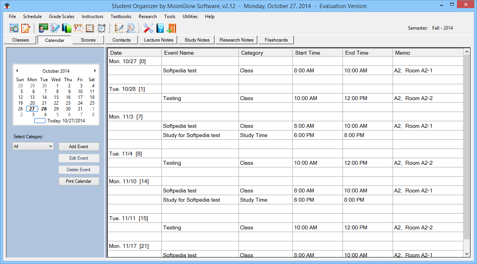The height and width of the screenshot is (264, 477).
Task: Open the Help menu
Action: click(x=210, y=17)
